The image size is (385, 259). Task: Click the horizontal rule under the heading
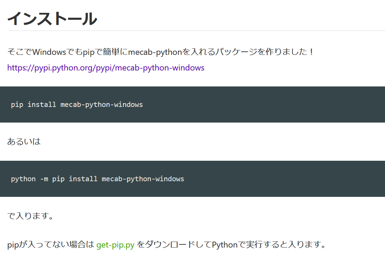pyautogui.click(x=192, y=32)
